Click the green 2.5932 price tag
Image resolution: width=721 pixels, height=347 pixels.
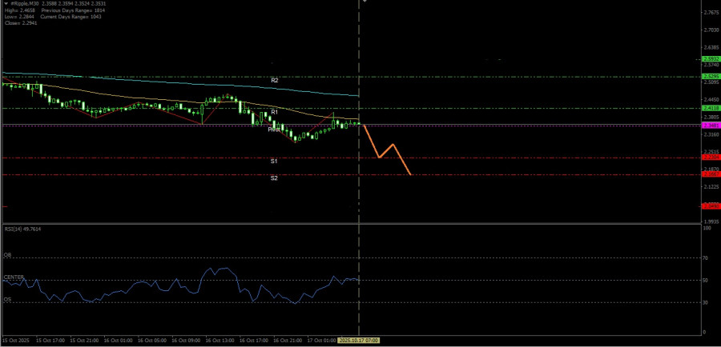coord(710,59)
